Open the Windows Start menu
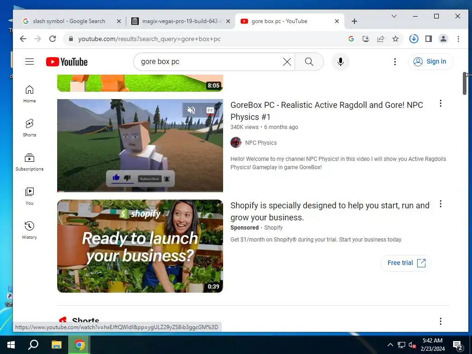This screenshot has width=472, height=354. point(11,345)
